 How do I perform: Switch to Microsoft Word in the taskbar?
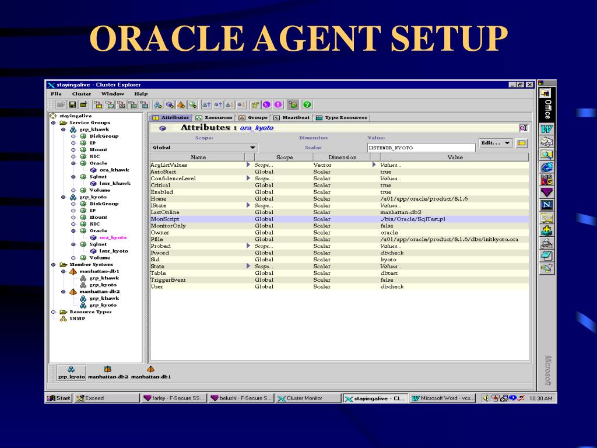[443, 398]
